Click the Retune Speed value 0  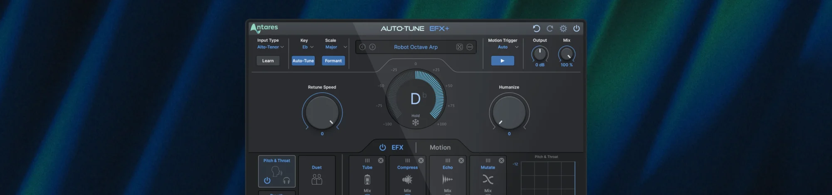click(x=322, y=134)
